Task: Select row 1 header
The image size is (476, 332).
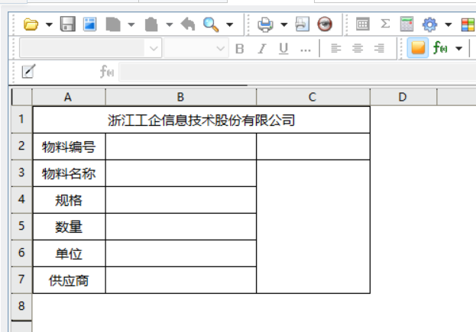Action: coord(21,119)
